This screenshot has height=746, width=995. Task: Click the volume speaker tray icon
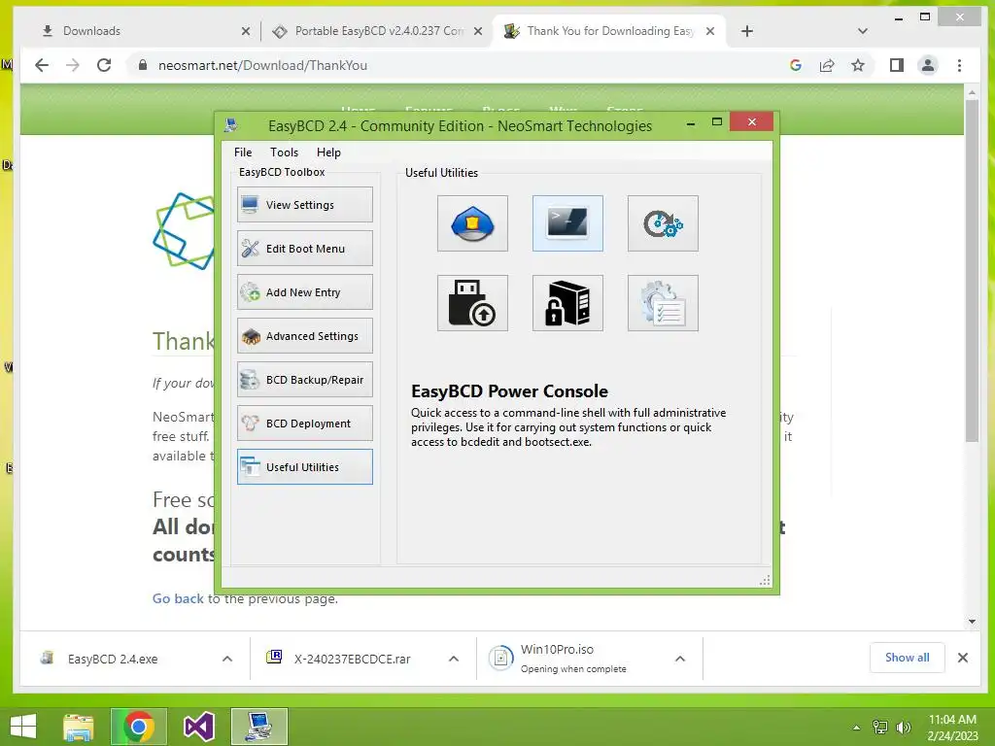(x=903, y=728)
